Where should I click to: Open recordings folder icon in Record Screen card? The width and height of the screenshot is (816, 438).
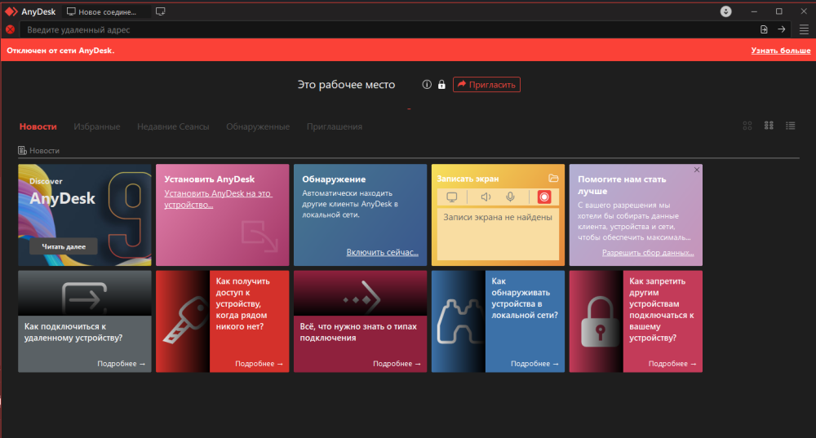click(x=553, y=179)
